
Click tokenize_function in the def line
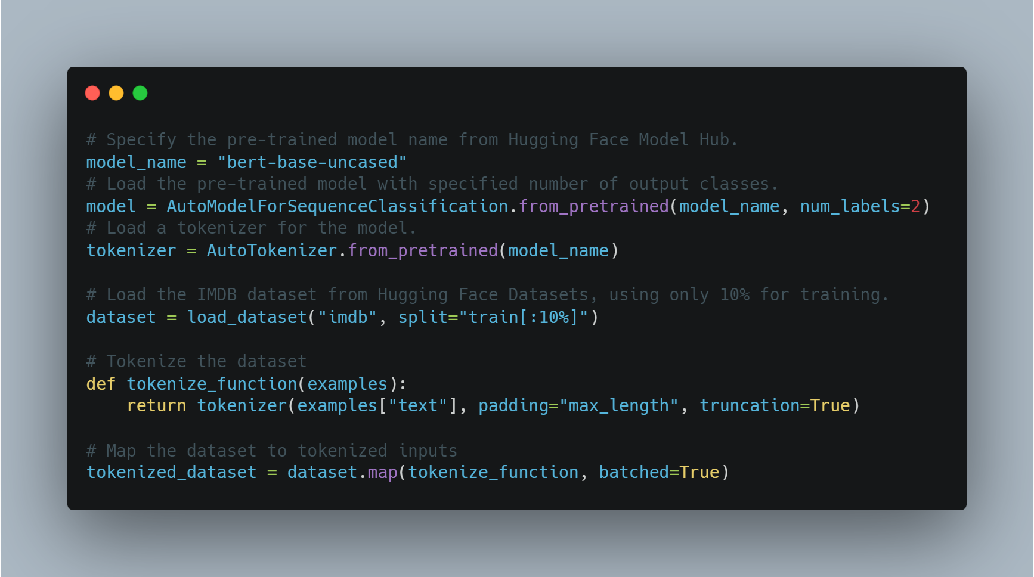tap(212, 384)
